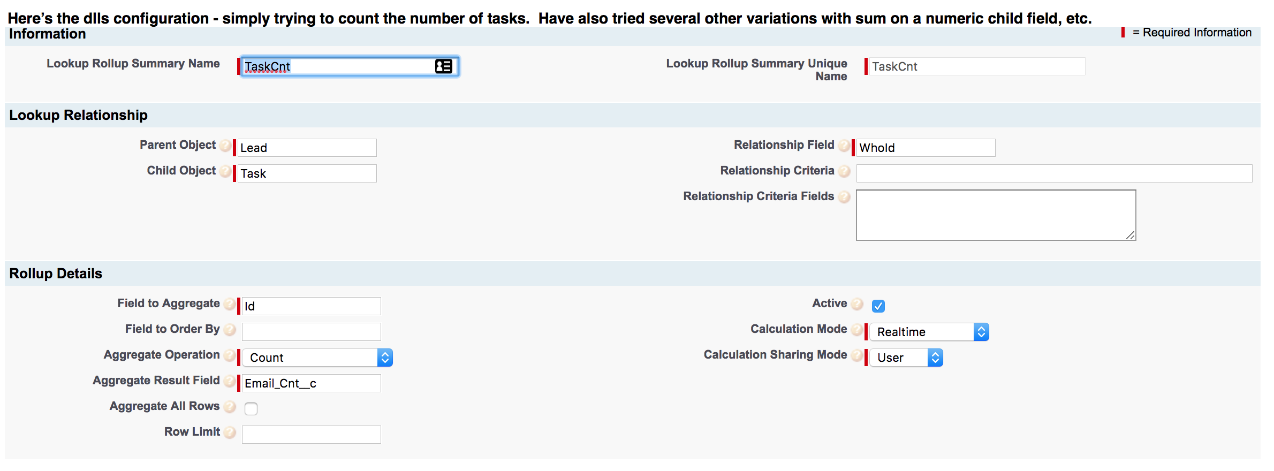
Task: Click the Relationship Criteria Fields text area
Action: point(996,214)
